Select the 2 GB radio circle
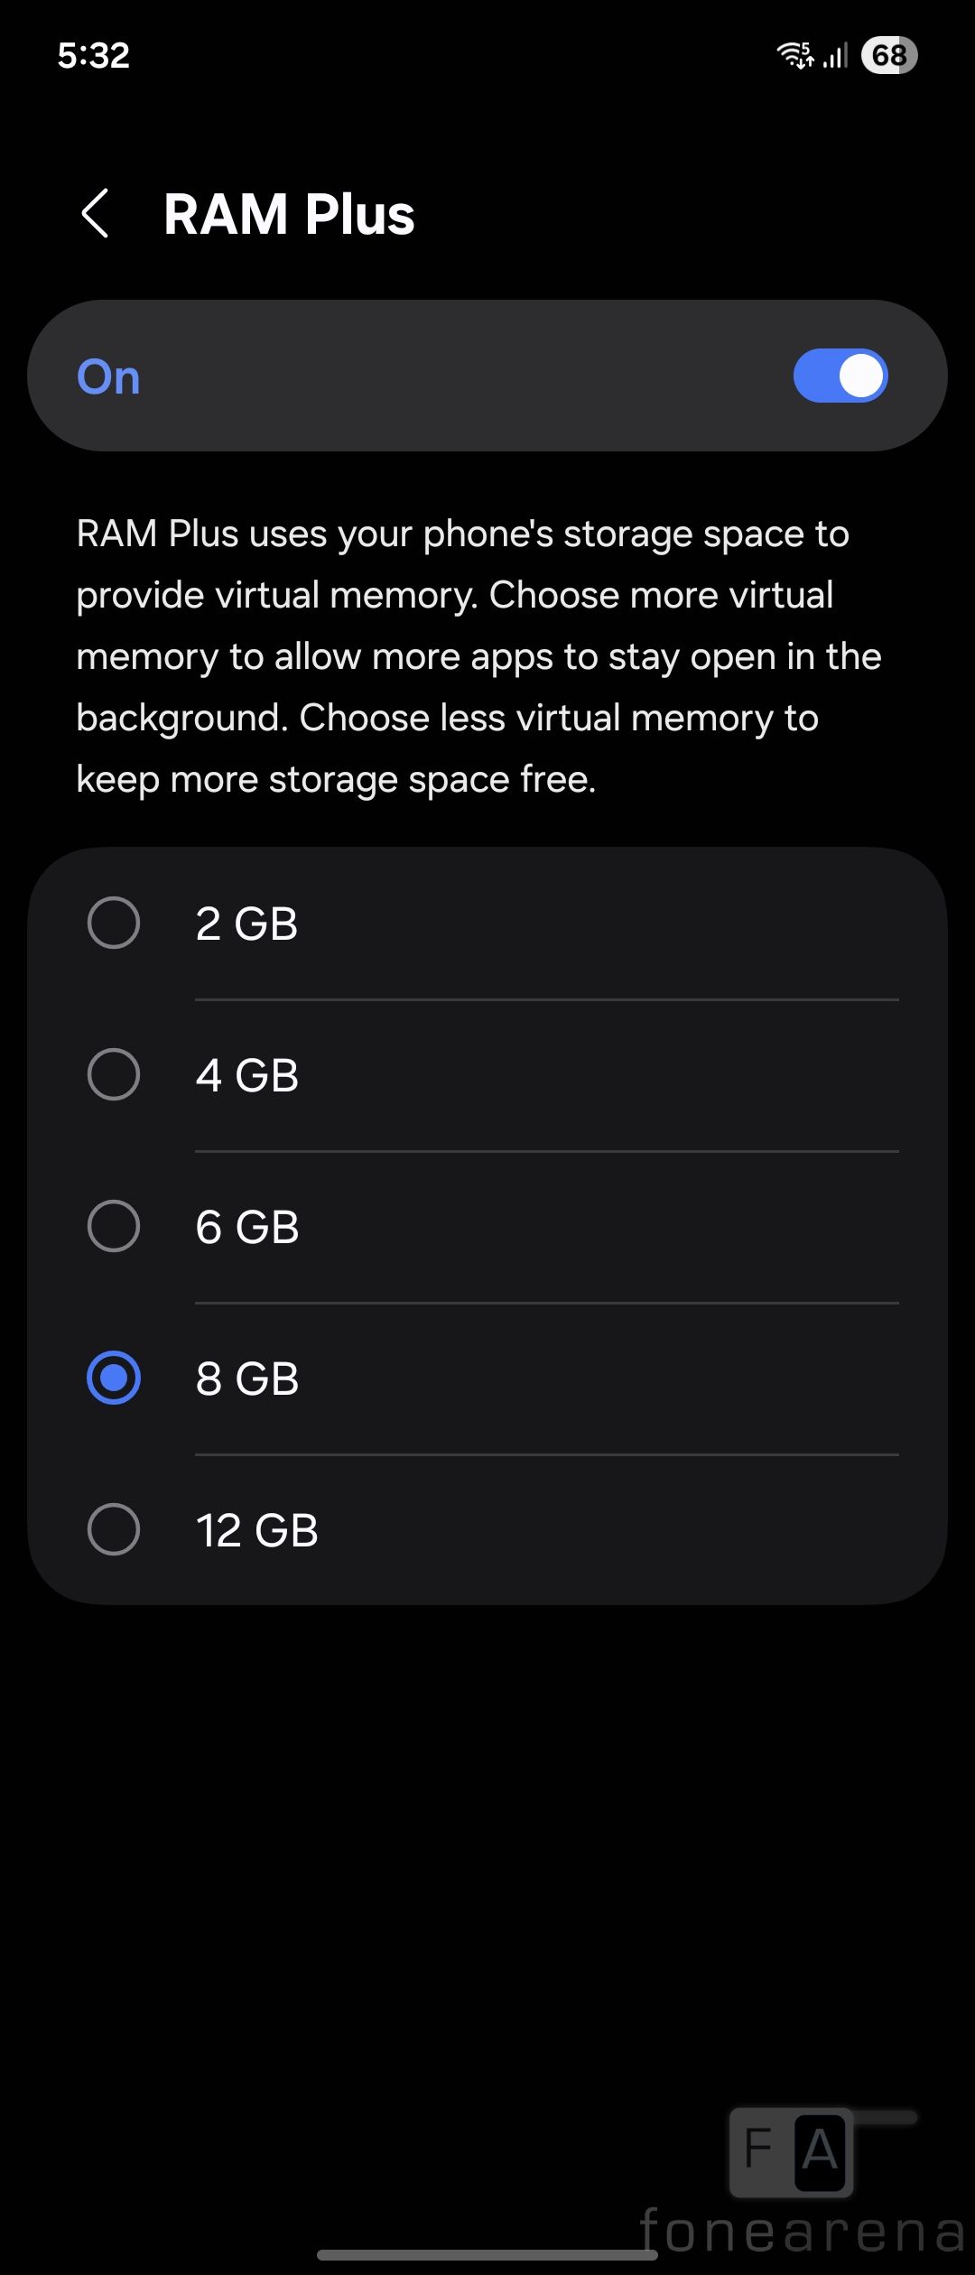 114,923
